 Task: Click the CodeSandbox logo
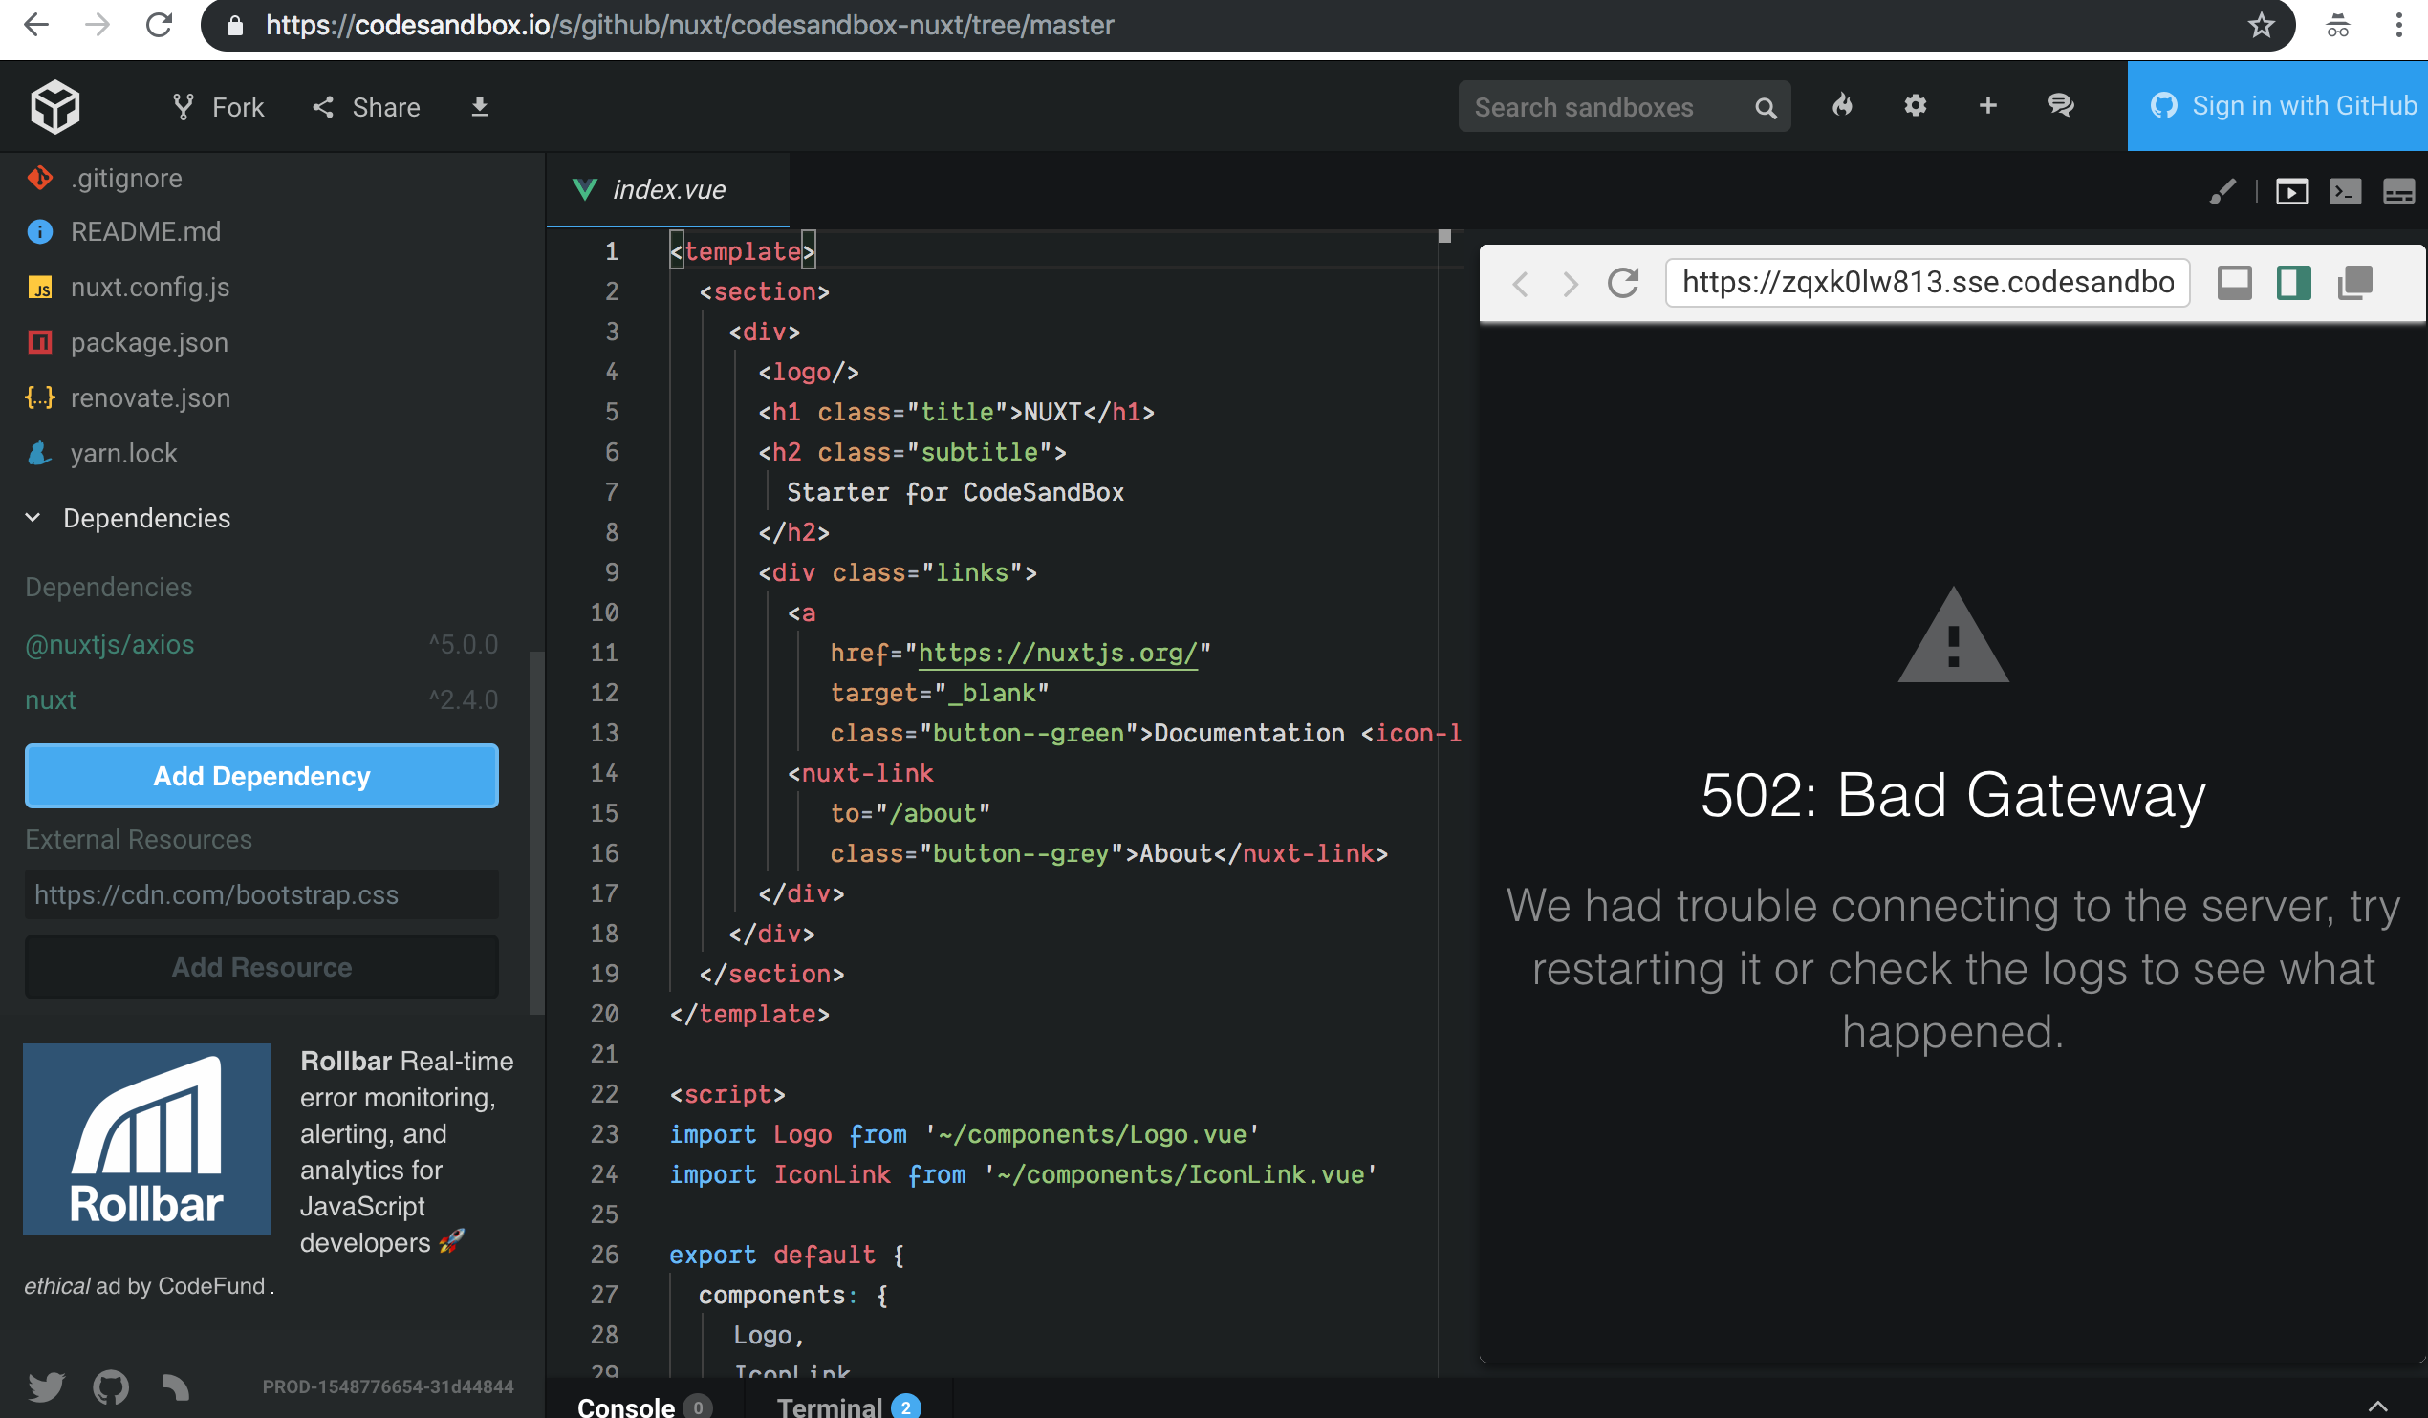(x=54, y=106)
